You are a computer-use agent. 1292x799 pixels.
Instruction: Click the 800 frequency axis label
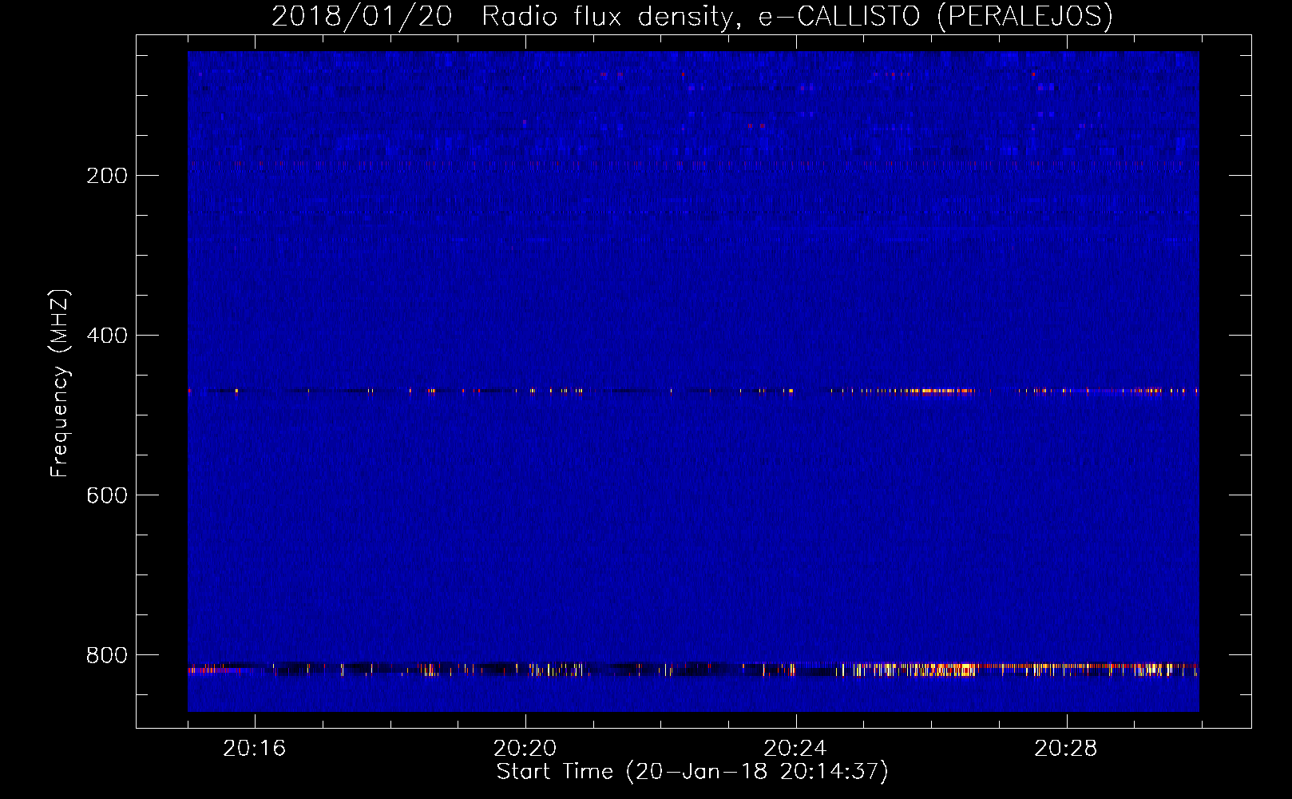point(107,655)
